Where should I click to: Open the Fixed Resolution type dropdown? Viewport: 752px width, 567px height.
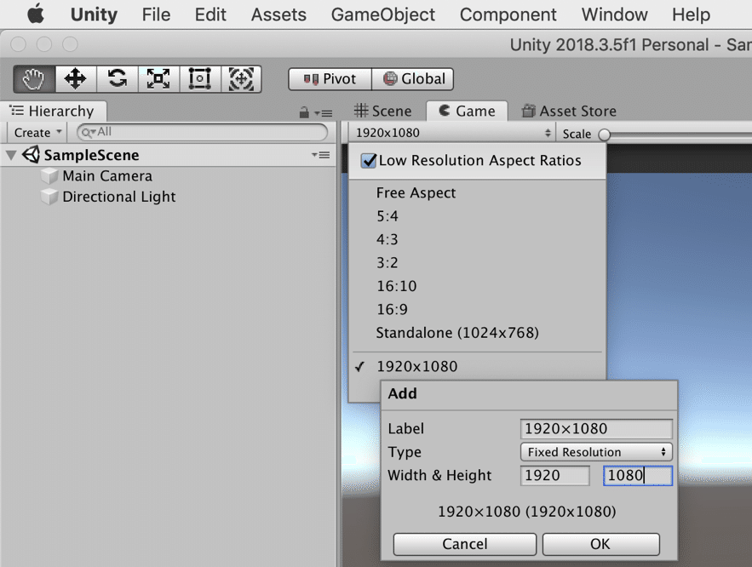click(596, 452)
